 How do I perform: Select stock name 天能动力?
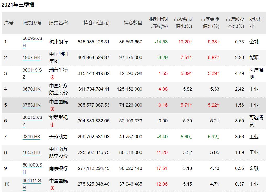coord(58,137)
